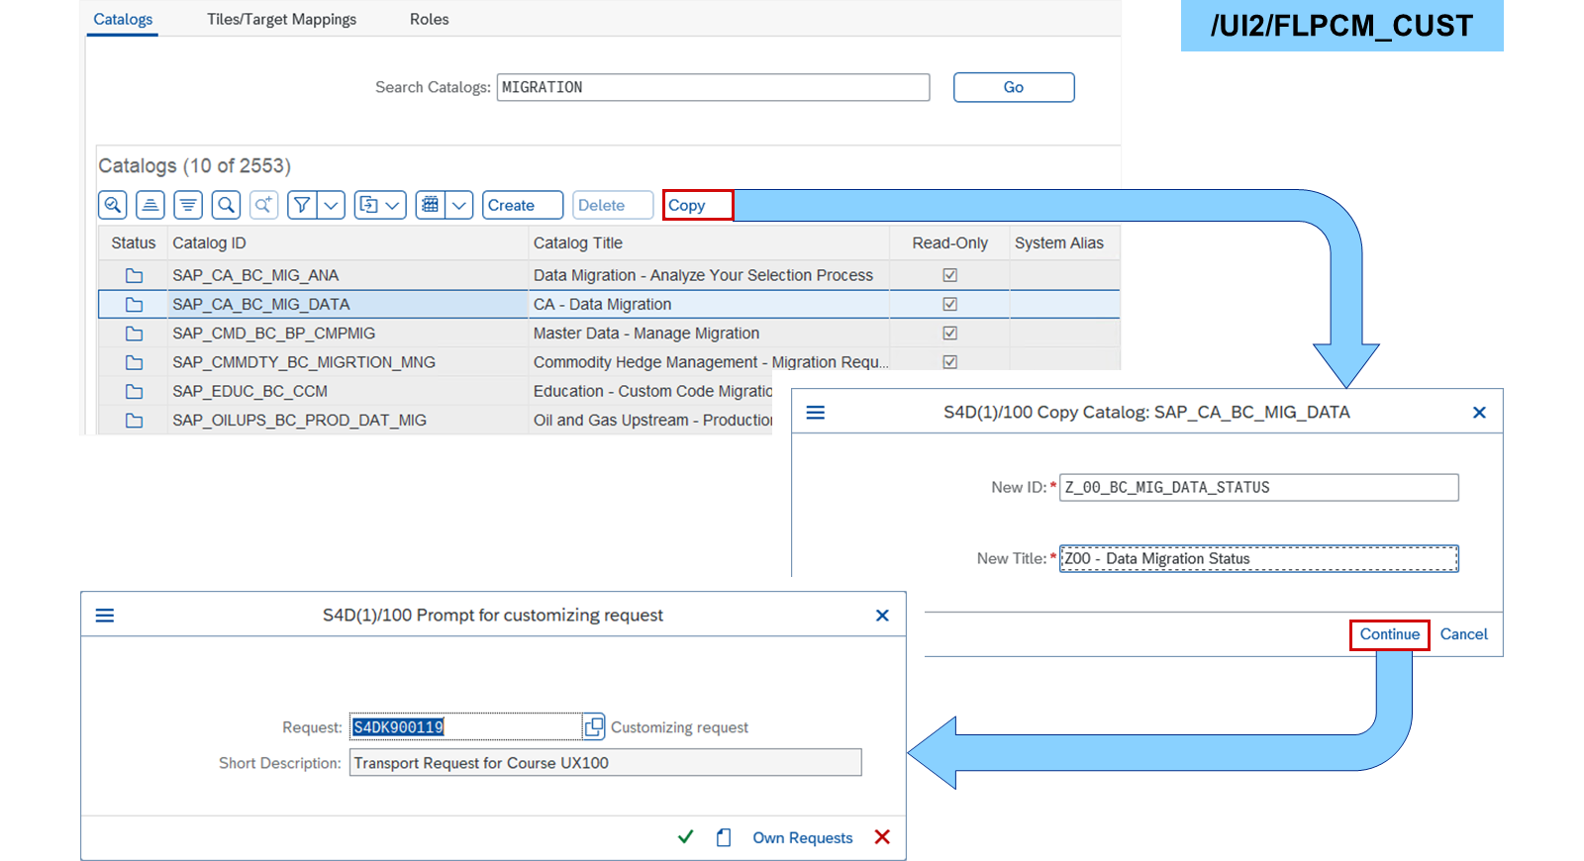The image size is (1584, 861).
Task: Click Continue in Copy Catalog dialog
Action: pos(1389,634)
